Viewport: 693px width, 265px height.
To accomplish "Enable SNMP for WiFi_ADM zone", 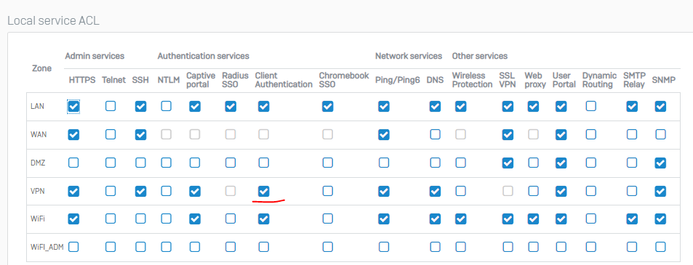I will [660, 247].
